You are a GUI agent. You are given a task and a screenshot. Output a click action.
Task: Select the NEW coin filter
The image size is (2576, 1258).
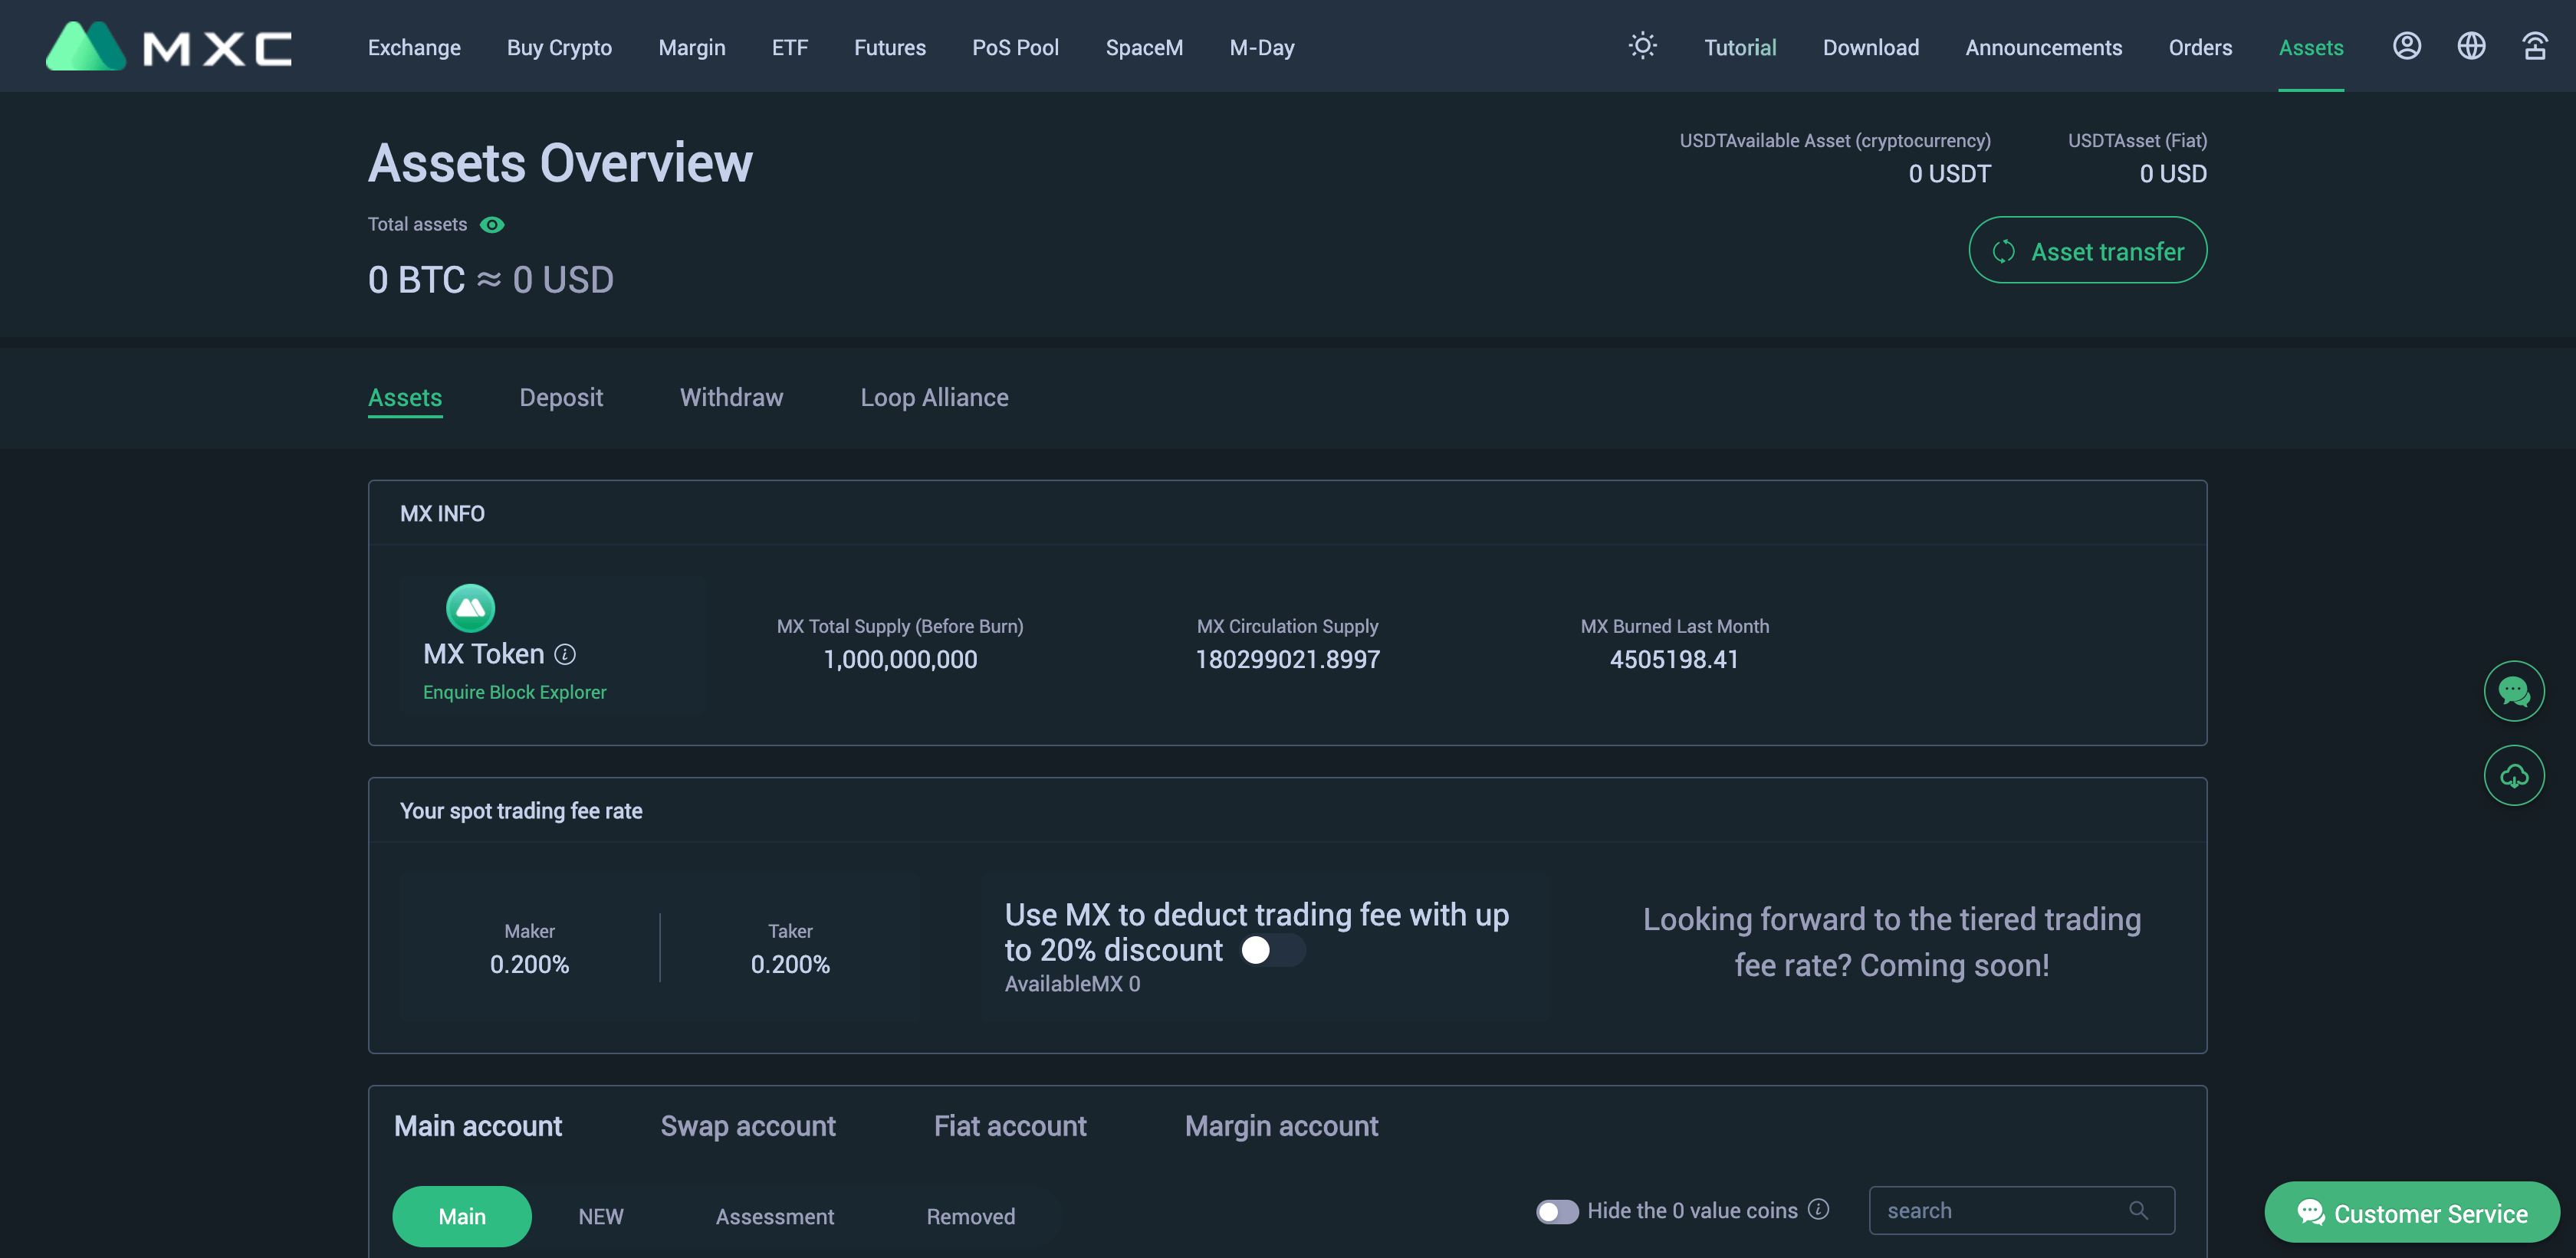600,1216
